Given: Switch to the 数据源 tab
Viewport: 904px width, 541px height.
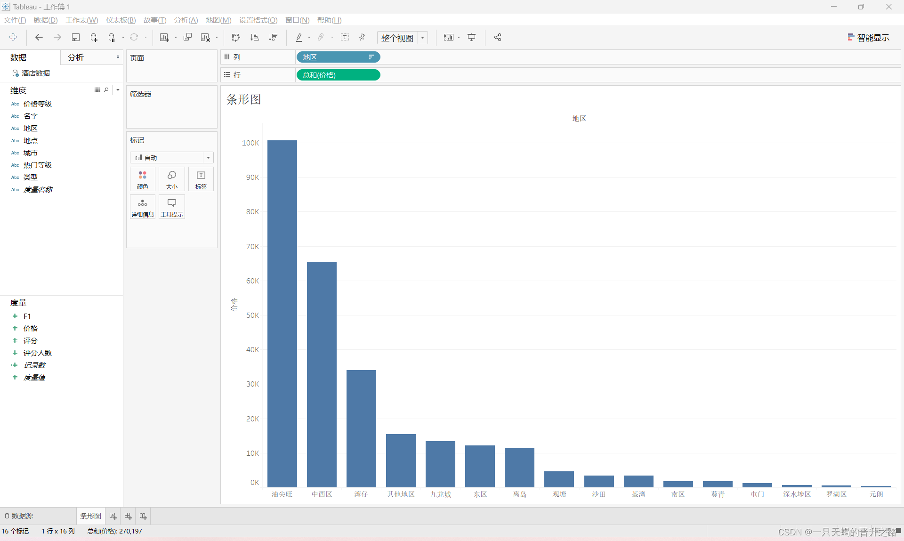Looking at the screenshot, I should 19,516.
